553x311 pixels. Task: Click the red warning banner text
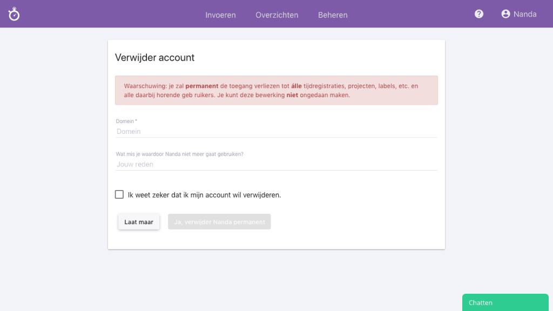tap(276, 90)
